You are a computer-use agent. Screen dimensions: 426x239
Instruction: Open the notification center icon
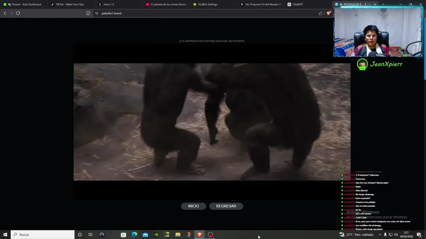coord(419,235)
